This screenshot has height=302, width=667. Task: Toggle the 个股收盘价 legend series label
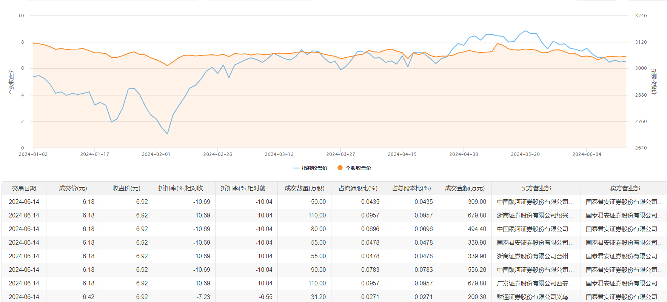[x=358, y=168]
